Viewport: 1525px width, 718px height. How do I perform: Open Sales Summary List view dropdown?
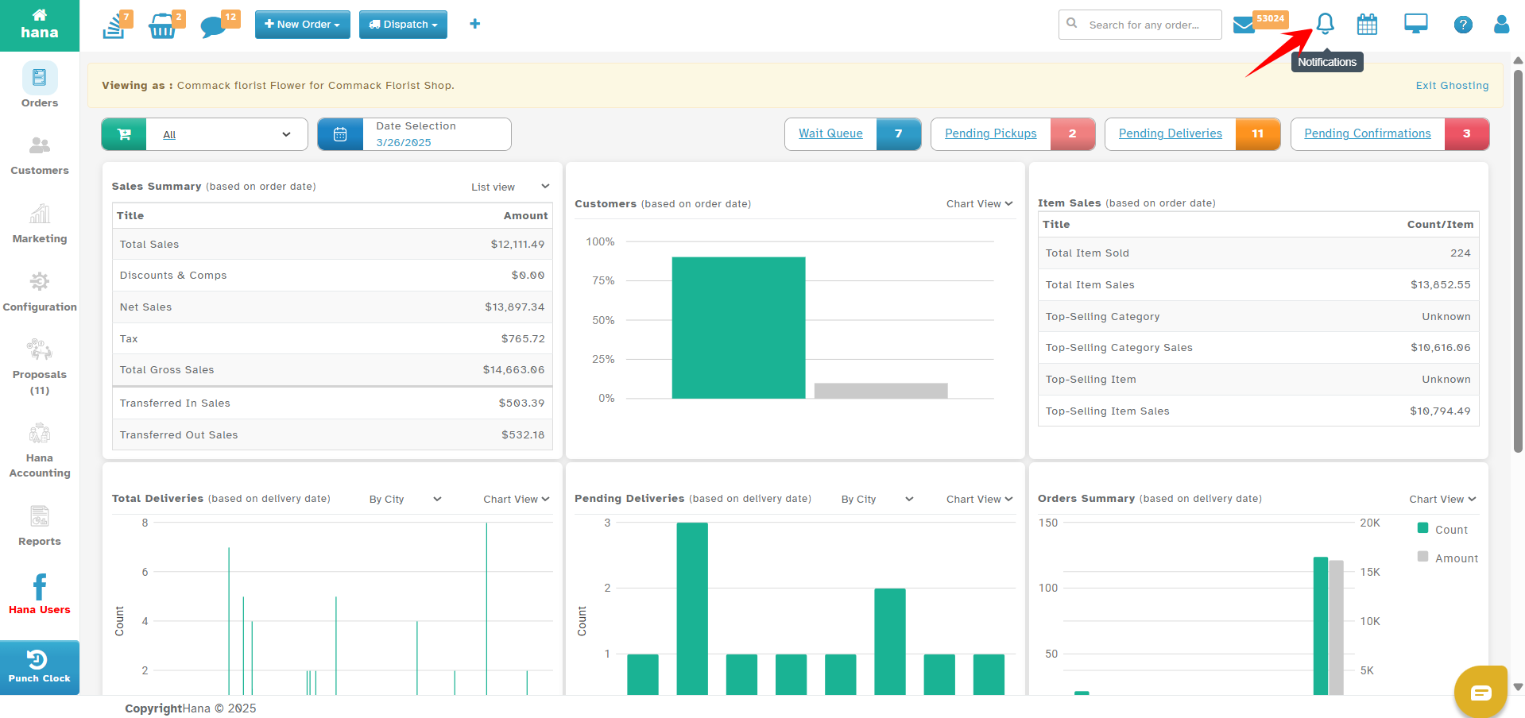510,187
